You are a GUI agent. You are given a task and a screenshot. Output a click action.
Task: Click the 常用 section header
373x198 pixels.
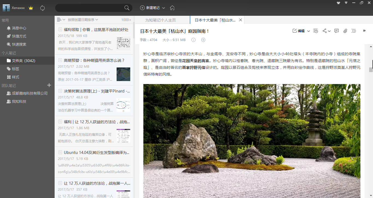tap(5, 20)
